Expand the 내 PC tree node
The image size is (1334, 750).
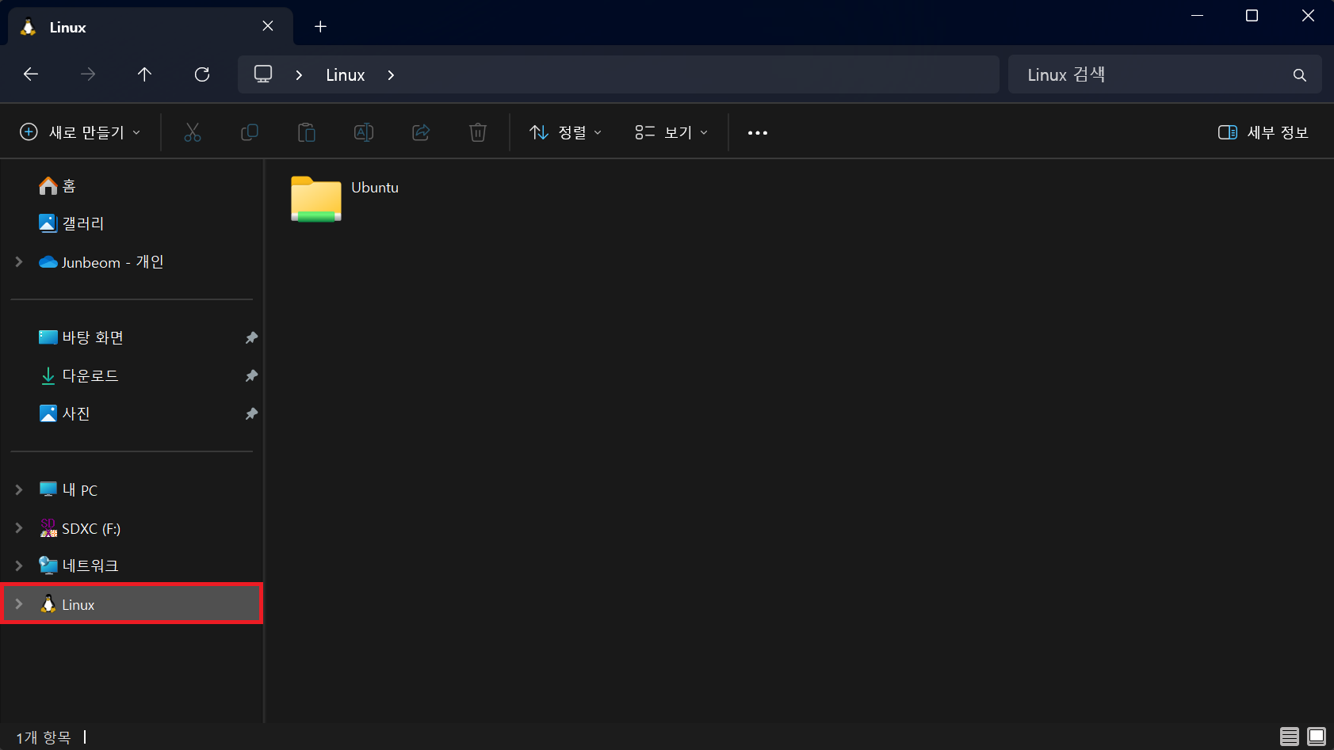tap(19, 489)
